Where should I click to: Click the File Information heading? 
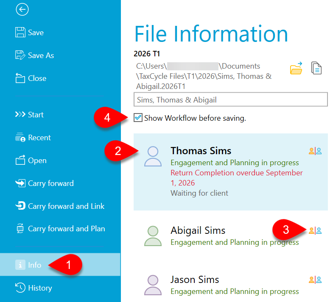(211, 33)
